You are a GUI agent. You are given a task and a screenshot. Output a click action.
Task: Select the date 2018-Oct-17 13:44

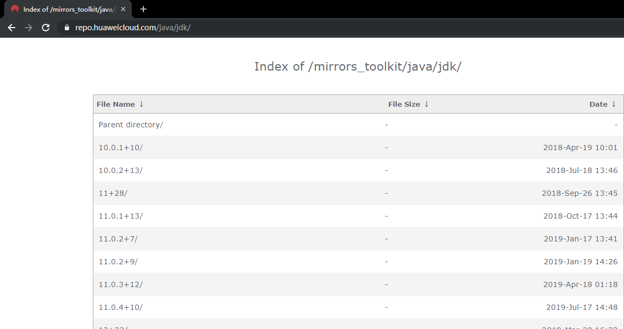(580, 216)
